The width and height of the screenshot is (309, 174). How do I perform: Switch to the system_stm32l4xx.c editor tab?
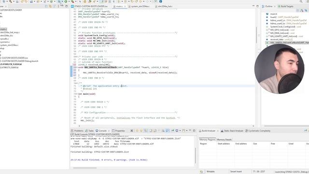click(139, 6)
